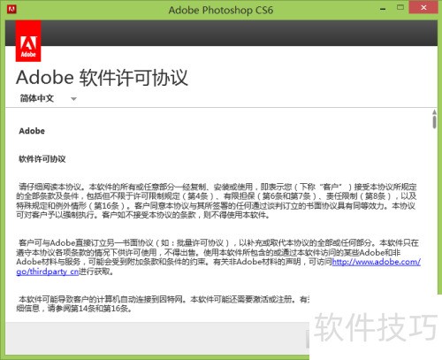Click the title bar Adobe app icon
442x360 pixels.
coord(11,9)
